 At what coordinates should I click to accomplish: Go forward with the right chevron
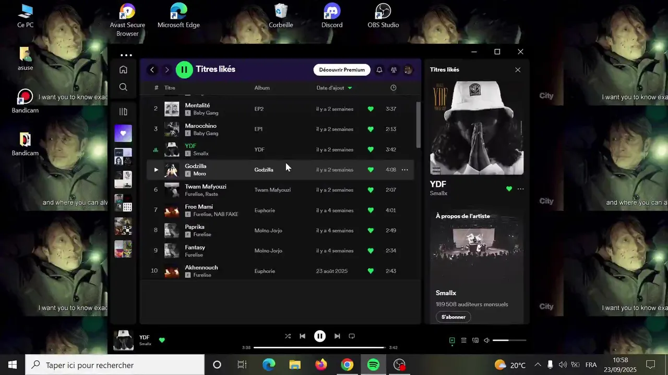pyautogui.click(x=167, y=69)
